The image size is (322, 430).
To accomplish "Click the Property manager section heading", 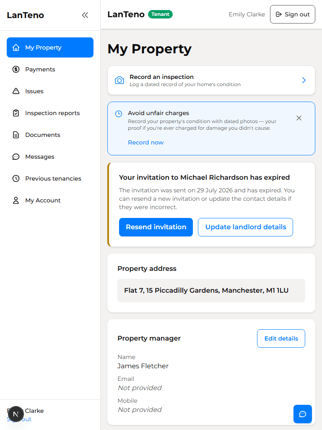I will pos(149,338).
